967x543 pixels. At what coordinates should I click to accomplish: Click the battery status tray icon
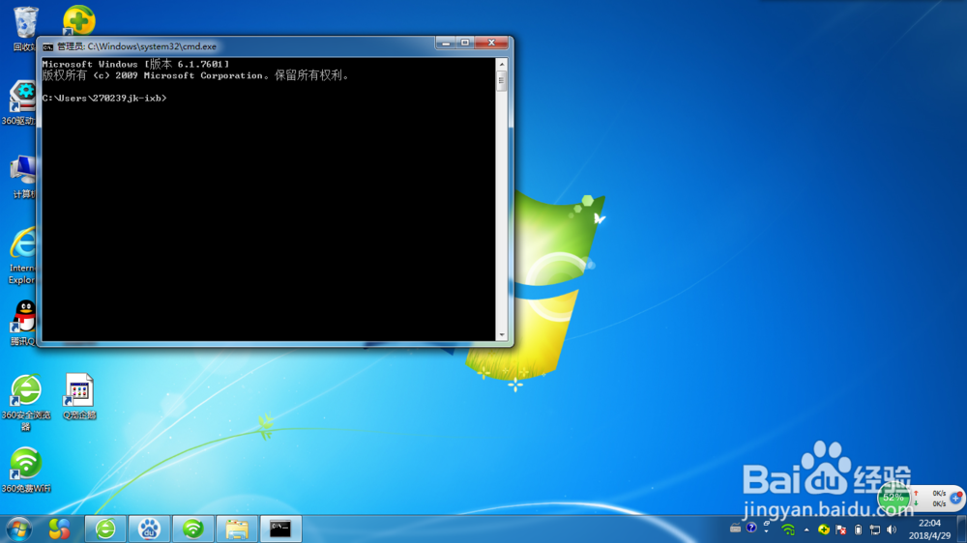point(858,529)
